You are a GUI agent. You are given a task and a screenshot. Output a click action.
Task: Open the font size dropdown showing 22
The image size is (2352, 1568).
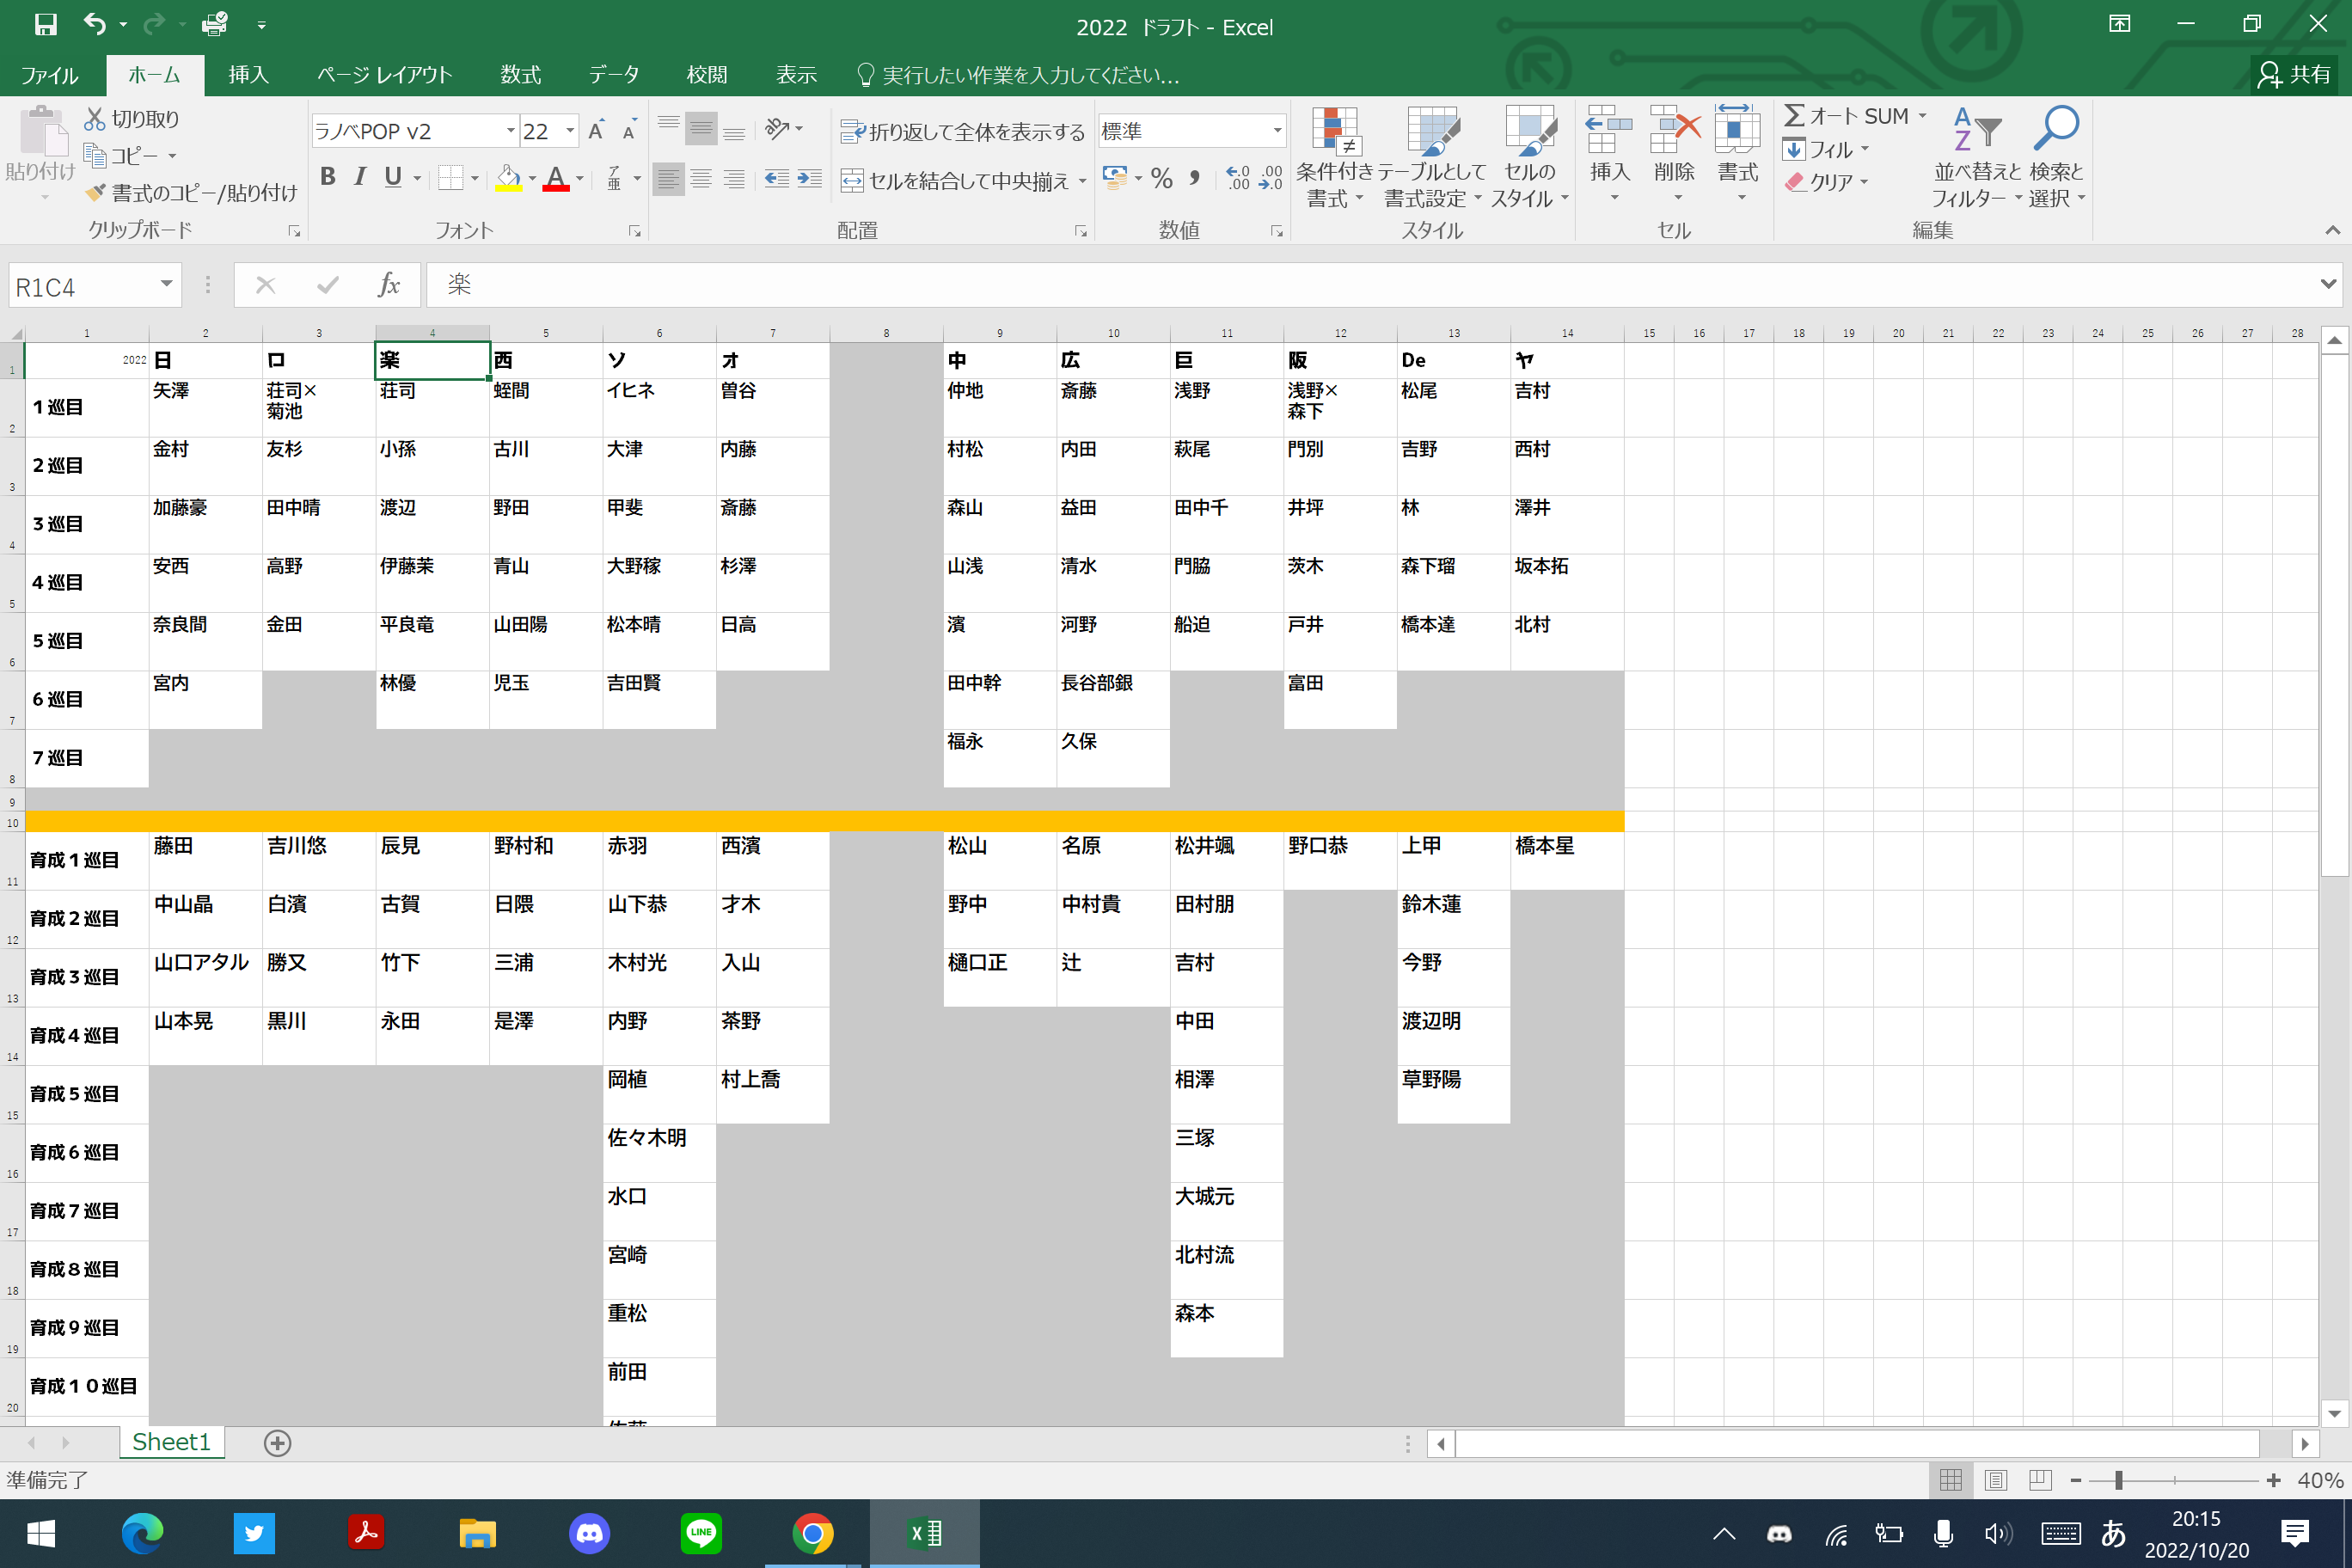click(x=570, y=131)
